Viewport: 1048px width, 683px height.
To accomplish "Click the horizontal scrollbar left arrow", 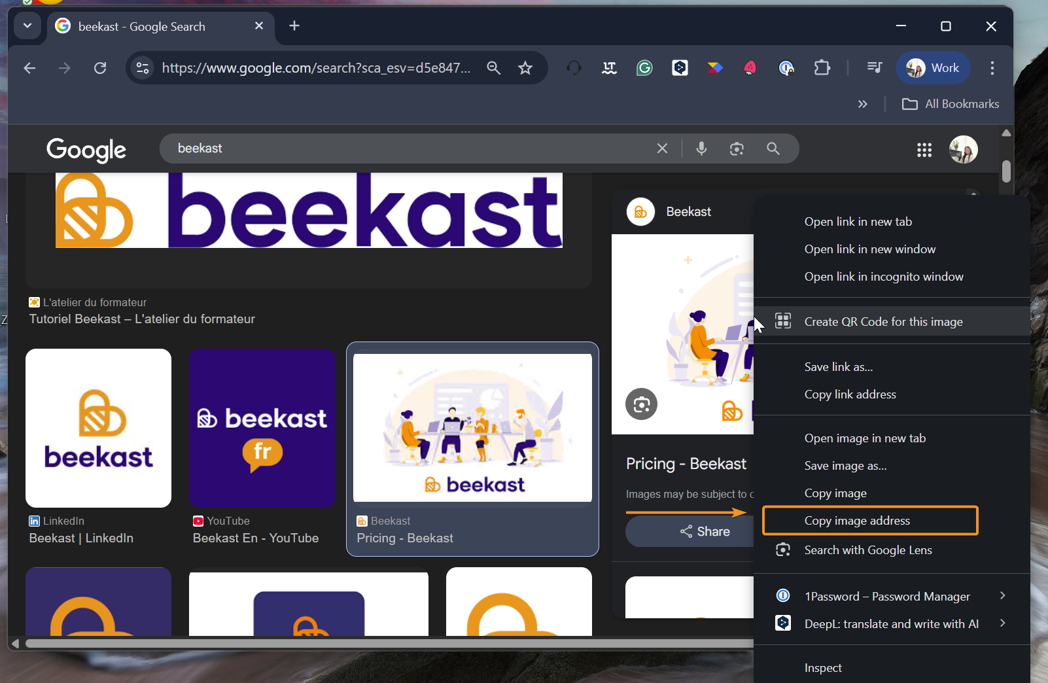I will pyautogui.click(x=15, y=643).
